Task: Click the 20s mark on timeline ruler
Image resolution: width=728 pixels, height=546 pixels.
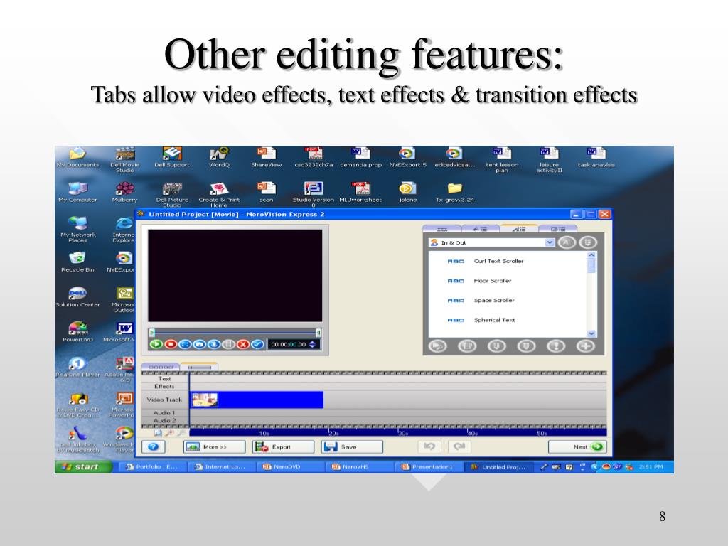Action: click(x=333, y=433)
